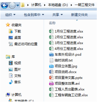Click 一期工程文件 in address path

[x=84, y=5]
